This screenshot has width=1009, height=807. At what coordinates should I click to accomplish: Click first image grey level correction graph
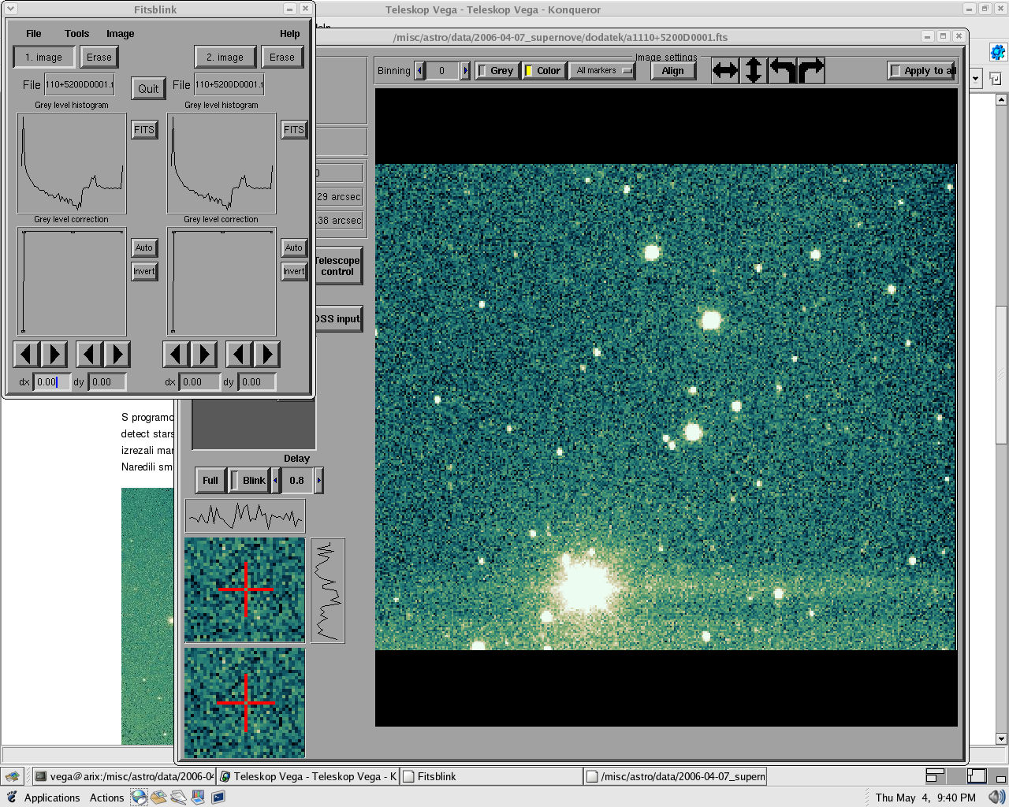pos(72,281)
